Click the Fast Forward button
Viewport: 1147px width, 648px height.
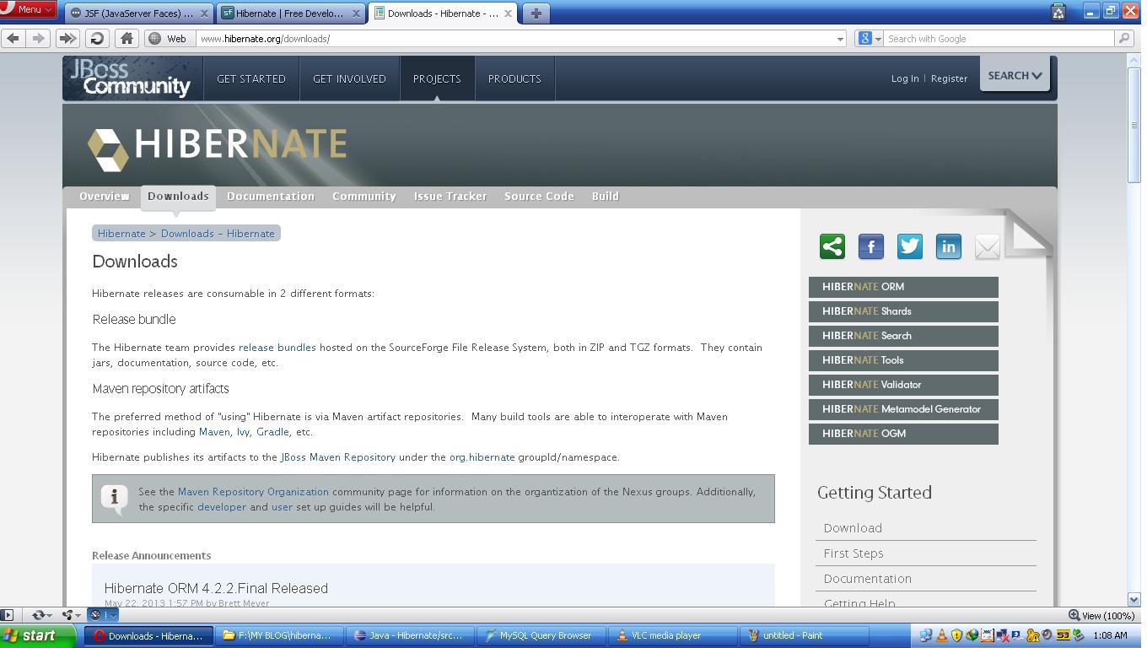coord(67,38)
